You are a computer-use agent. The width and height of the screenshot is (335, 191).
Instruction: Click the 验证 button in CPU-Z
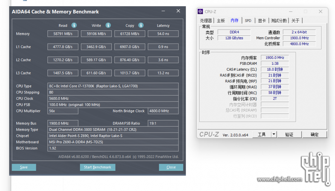[x=289, y=134]
